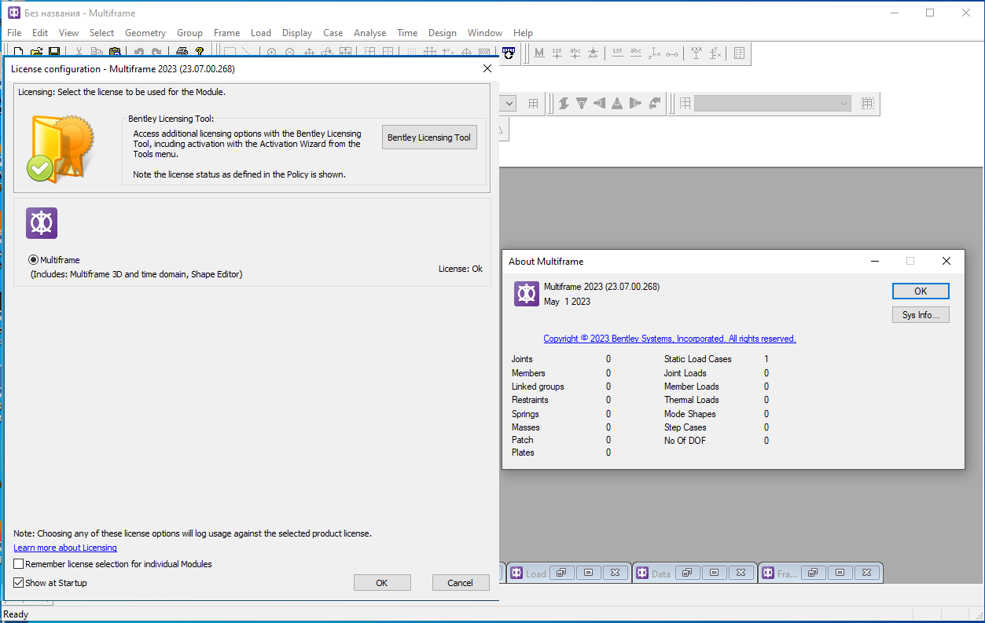This screenshot has width=985, height=623.
Task: Click Sys Info button in About dialog
Action: pyautogui.click(x=921, y=315)
